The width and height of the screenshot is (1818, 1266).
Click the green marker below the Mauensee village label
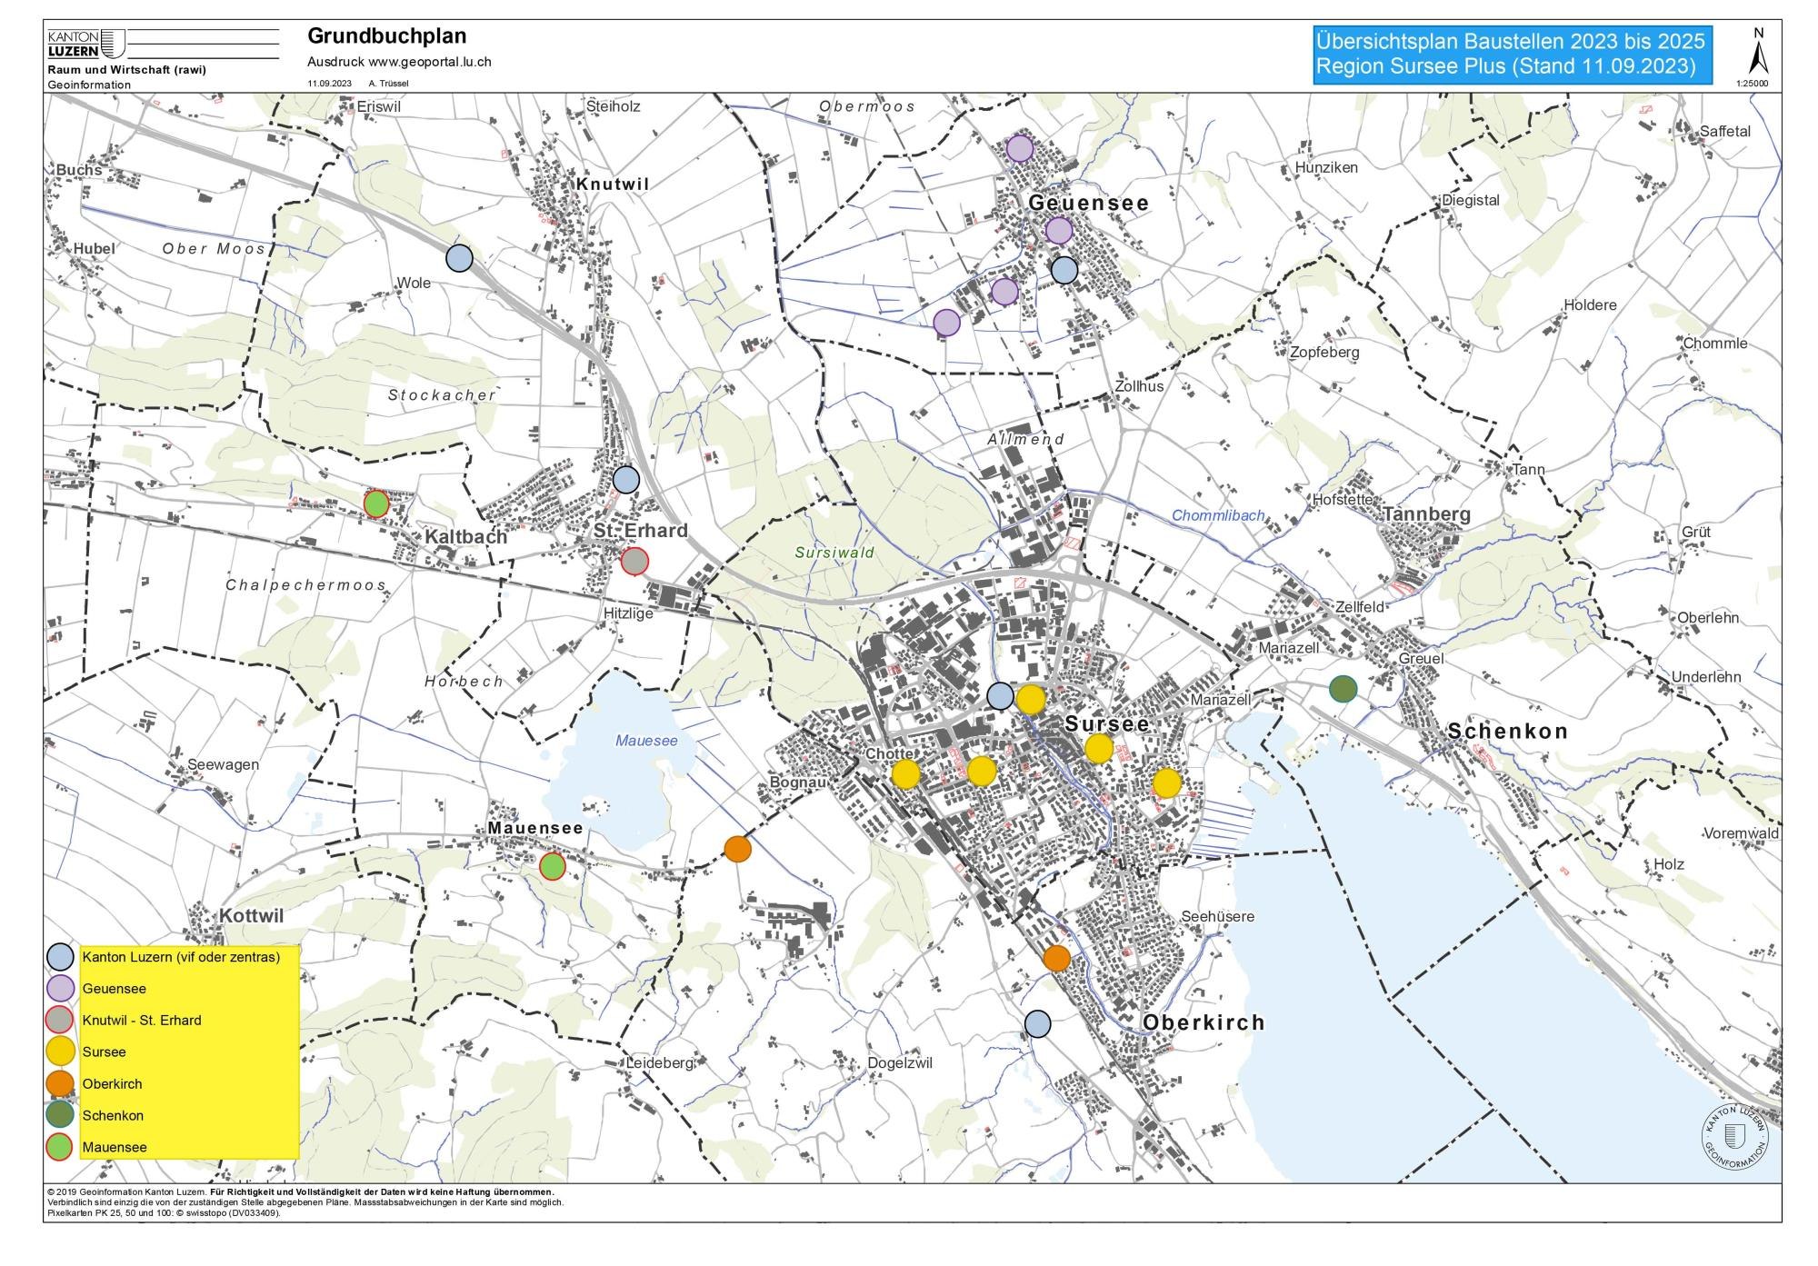pyautogui.click(x=552, y=866)
